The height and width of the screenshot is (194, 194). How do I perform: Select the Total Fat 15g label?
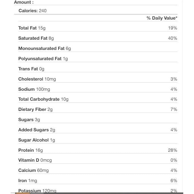click(x=32, y=28)
